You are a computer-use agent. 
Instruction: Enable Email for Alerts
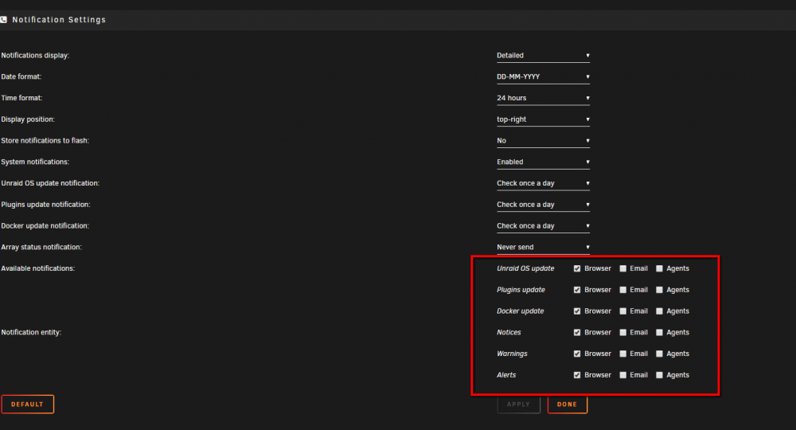pos(623,375)
